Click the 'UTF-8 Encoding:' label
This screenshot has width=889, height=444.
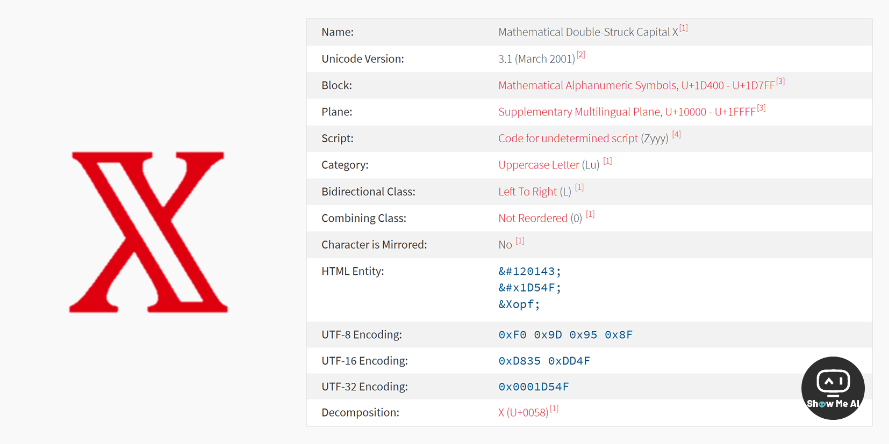[362, 334]
